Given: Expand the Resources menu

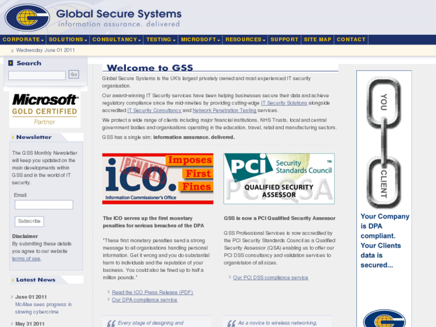Looking at the screenshot, I should pyautogui.click(x=245, y=40).
